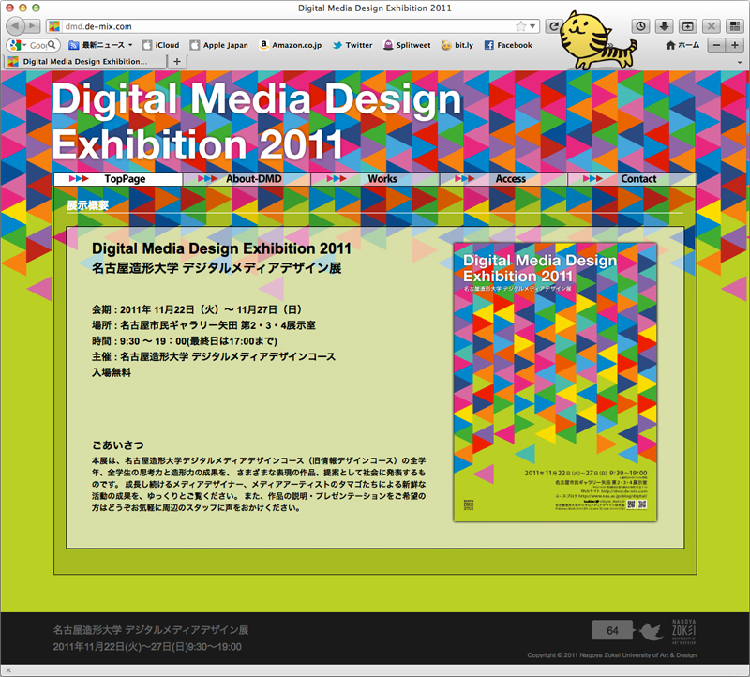Expand the 最新ニュース bookmark feed dropdown

pyautogui.click(x=130, y=45)
